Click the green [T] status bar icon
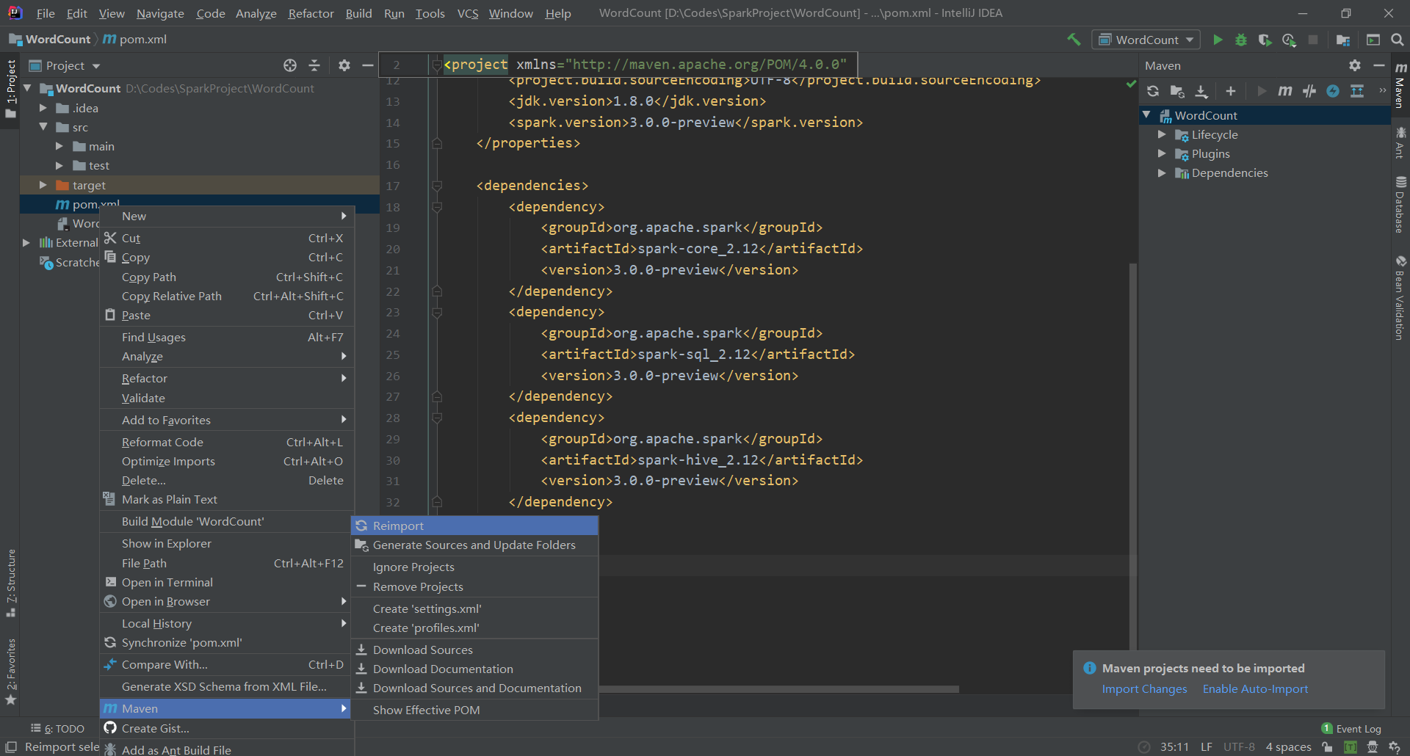Screen dimensions: 1410x756 1350,747
